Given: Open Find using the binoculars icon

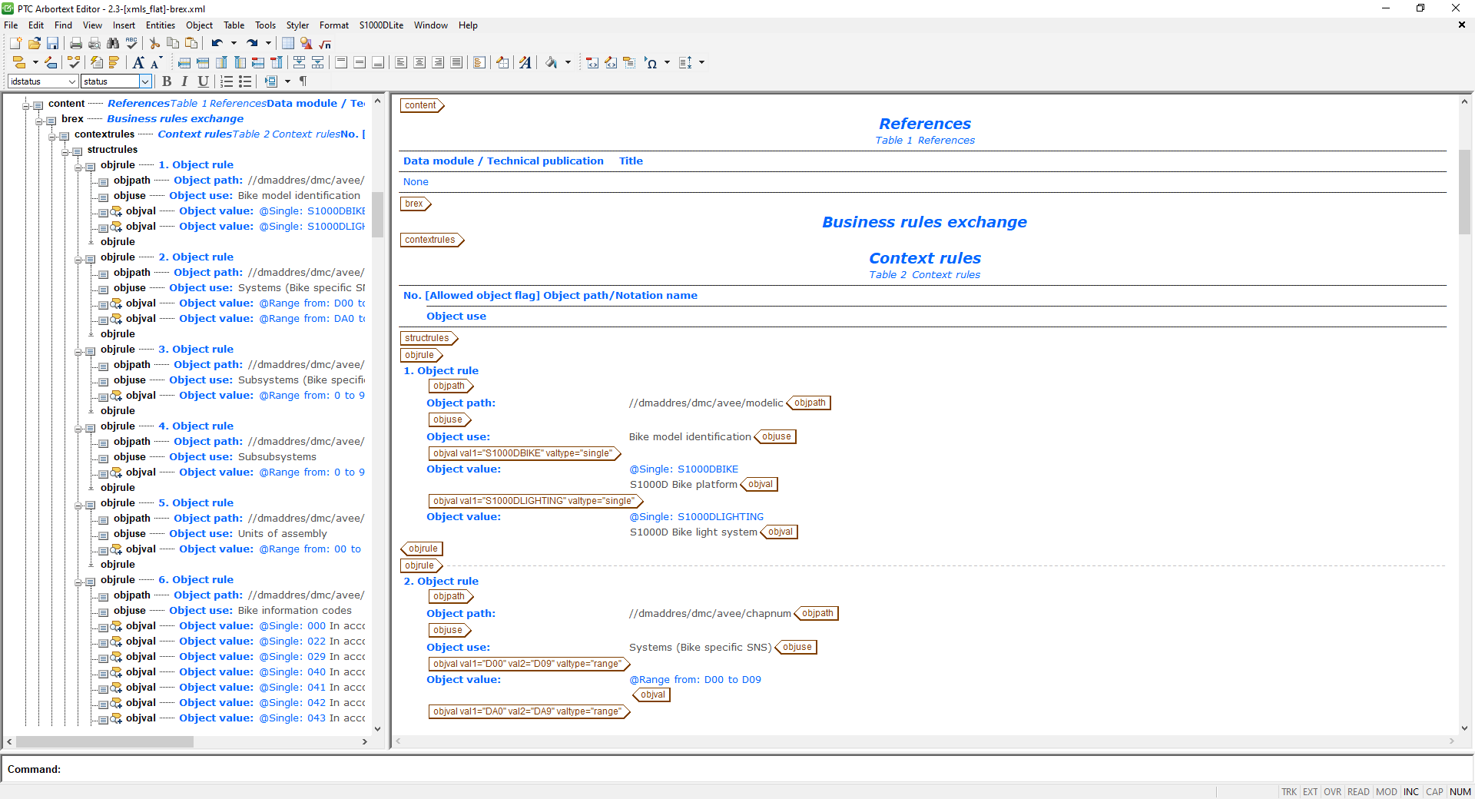Looking at the screenshot, I should point(113,44).
